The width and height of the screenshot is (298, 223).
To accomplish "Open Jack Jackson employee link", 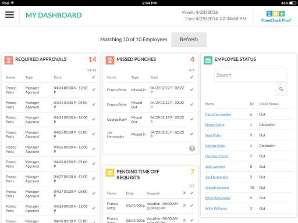I will pos(215,167).
